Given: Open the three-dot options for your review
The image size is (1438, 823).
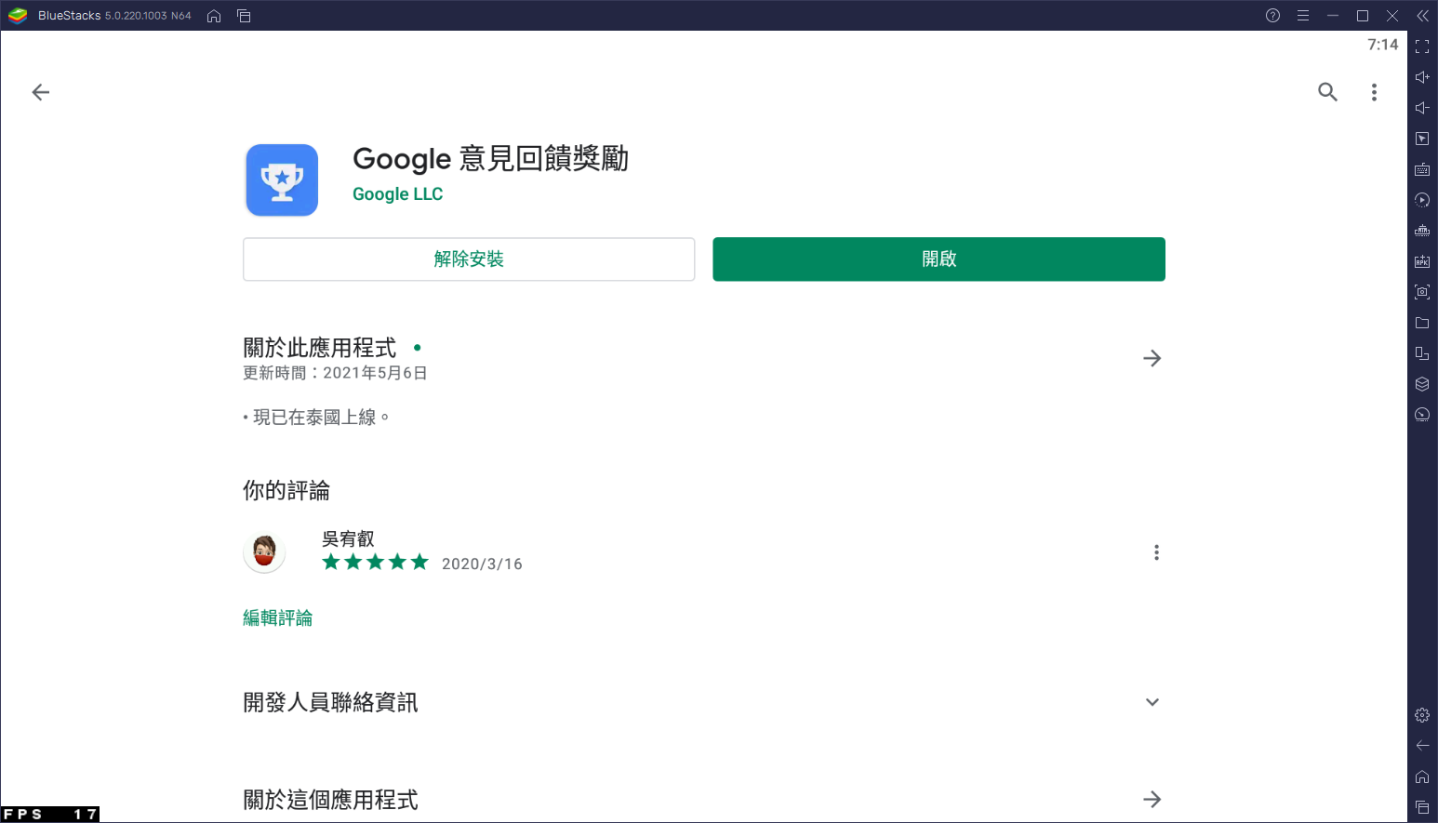Looking at the screenshot, I should pyautogui.click(x=1156, y=552).
